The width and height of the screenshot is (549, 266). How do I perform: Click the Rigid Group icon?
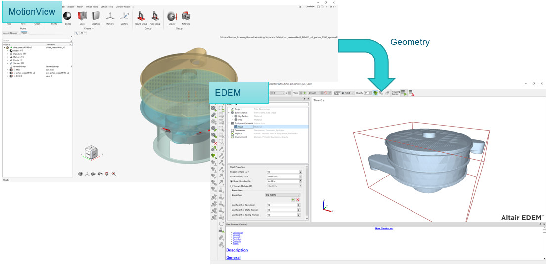pyautogui.click(x=155, y=17)
